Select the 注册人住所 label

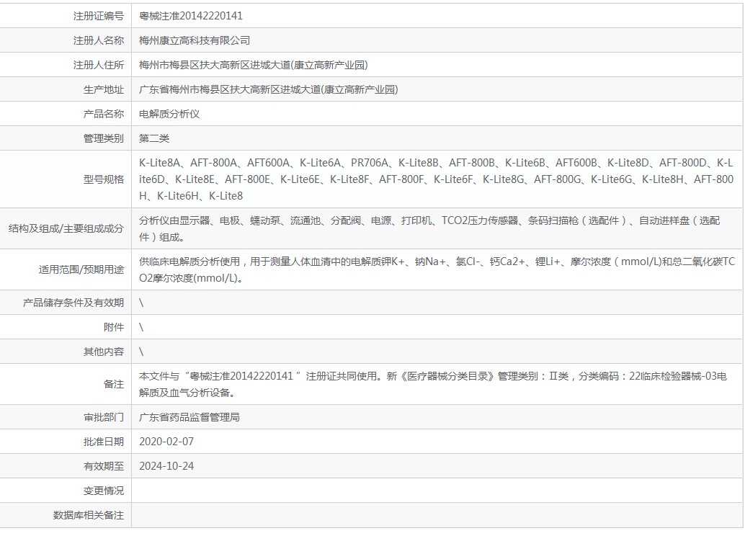99,65
